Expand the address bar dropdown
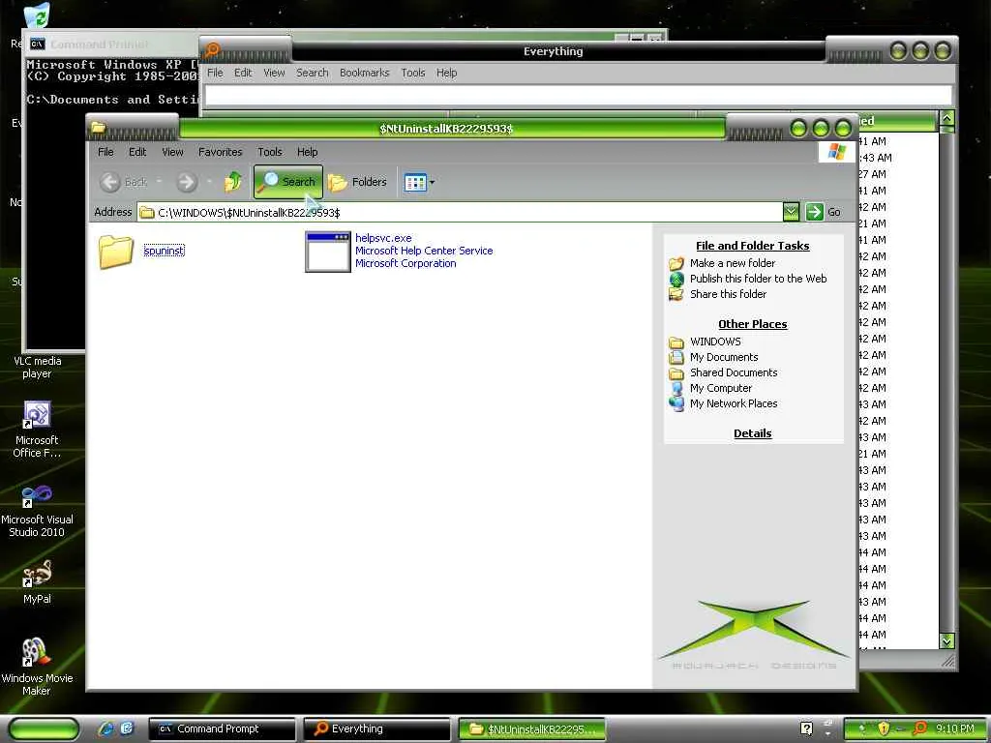991x743 pixels. [x=791, y=212]
